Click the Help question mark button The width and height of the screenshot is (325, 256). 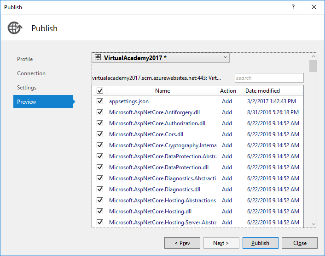293,7
